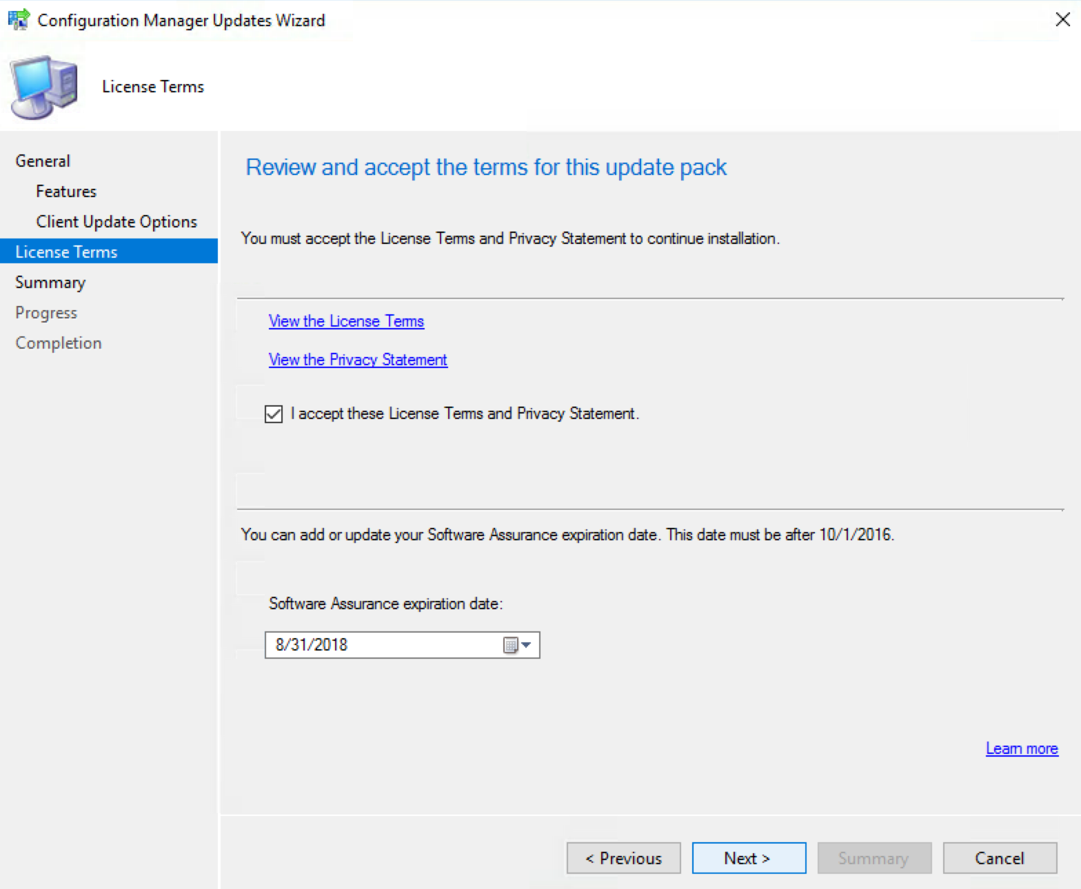
Task: Click the Previous button
Action: (624, 858)
